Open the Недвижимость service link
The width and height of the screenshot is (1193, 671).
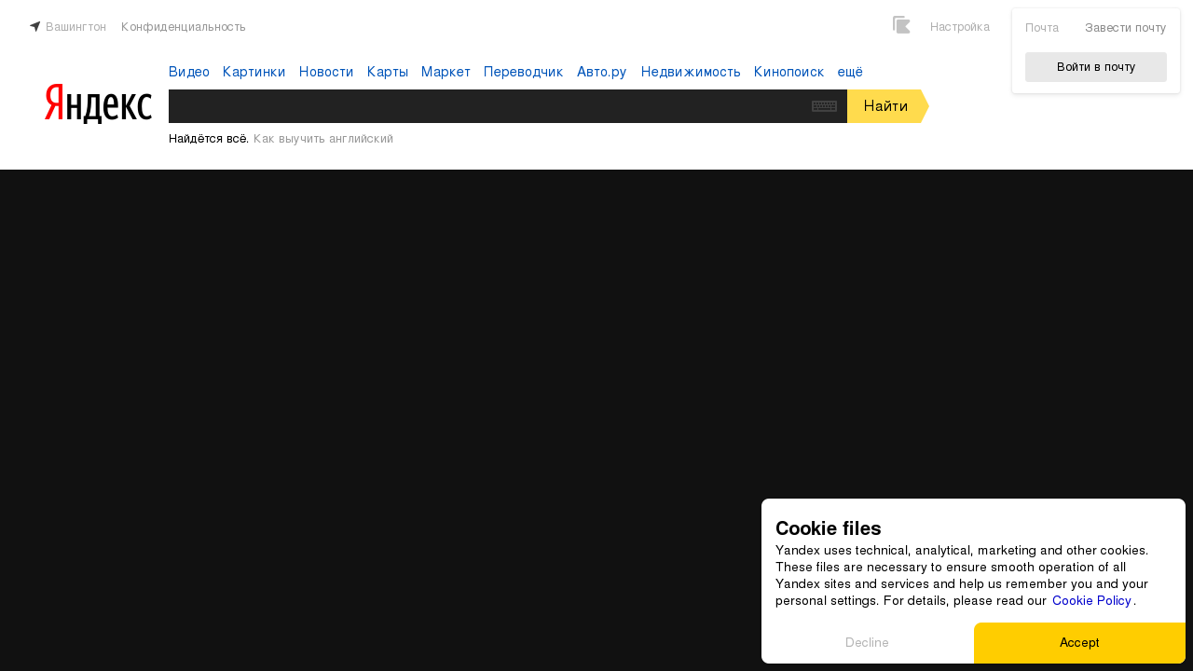tap(691, 72)
